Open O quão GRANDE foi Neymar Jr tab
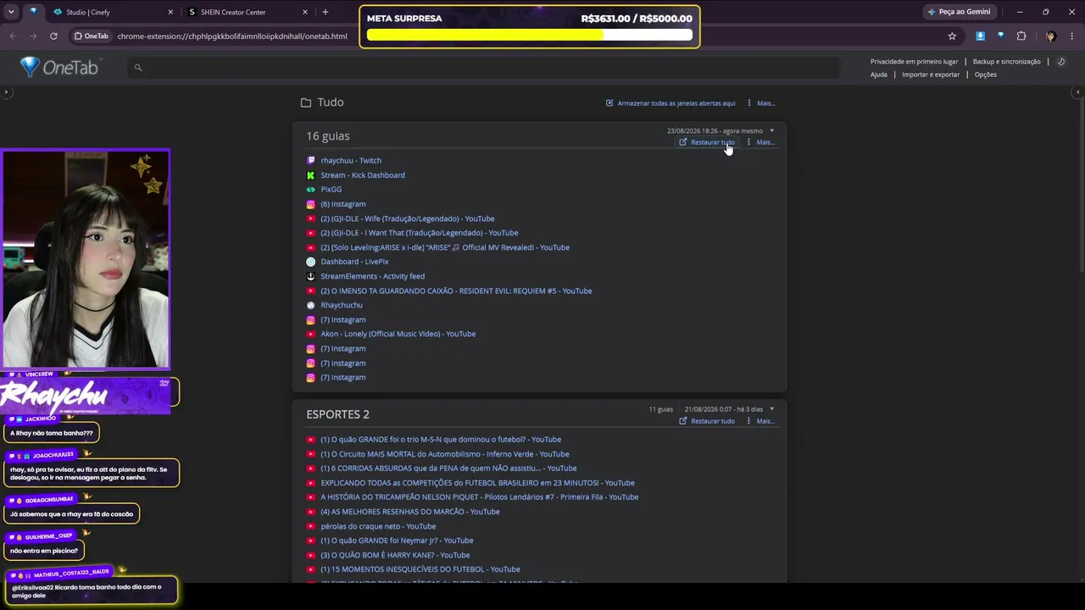Image resolution: width=1085 pixels, height=610 pixels. [x=397, y=541]
